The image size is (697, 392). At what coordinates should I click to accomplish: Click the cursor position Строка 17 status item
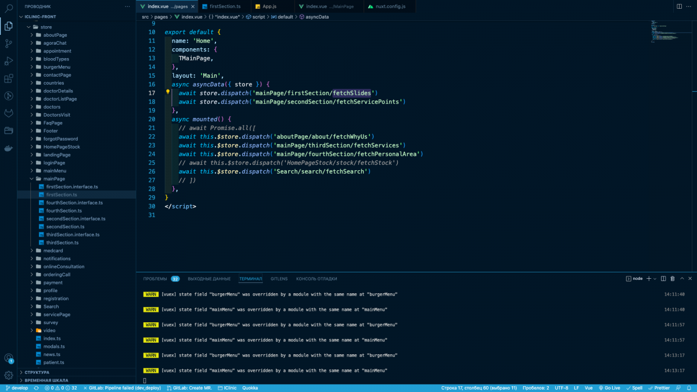coord(478,388)
